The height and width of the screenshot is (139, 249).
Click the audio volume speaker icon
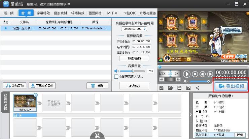tap(116, 71)
